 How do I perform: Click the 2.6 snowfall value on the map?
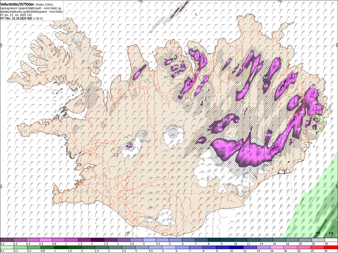284,84
